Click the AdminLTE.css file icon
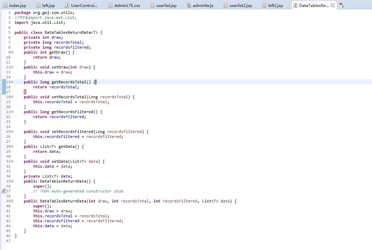The height and width of the screenshot is (250, 372). (x=110, y=5)
